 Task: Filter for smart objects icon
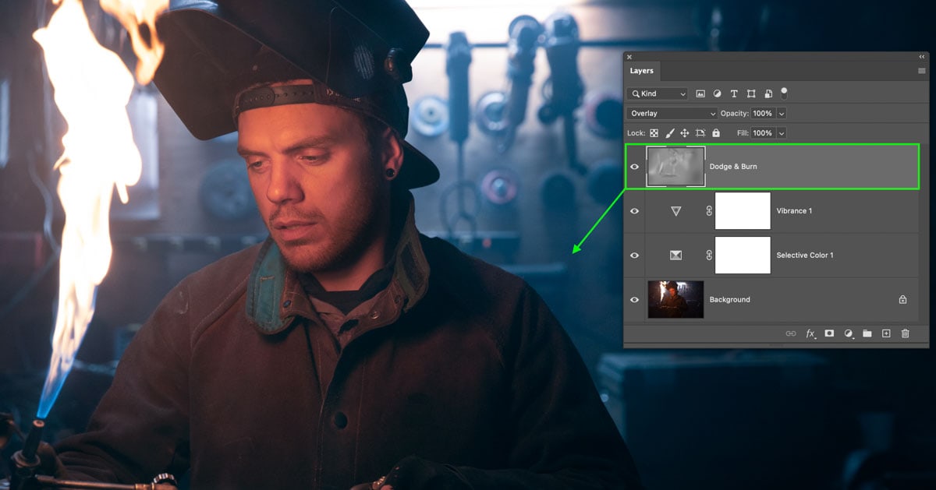[x=768, y=93]
